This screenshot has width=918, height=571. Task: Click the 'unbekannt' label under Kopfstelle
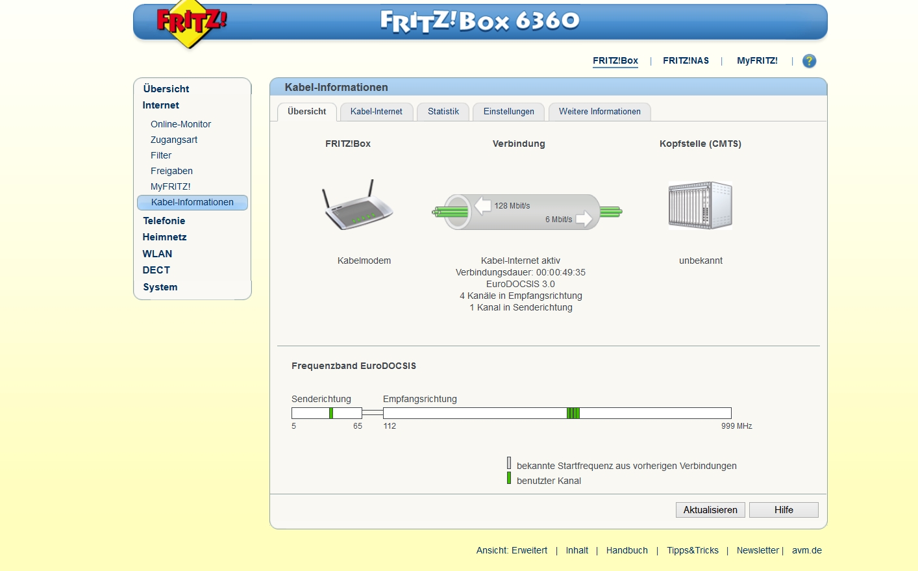pyautogui.click(x=701, y=260)
